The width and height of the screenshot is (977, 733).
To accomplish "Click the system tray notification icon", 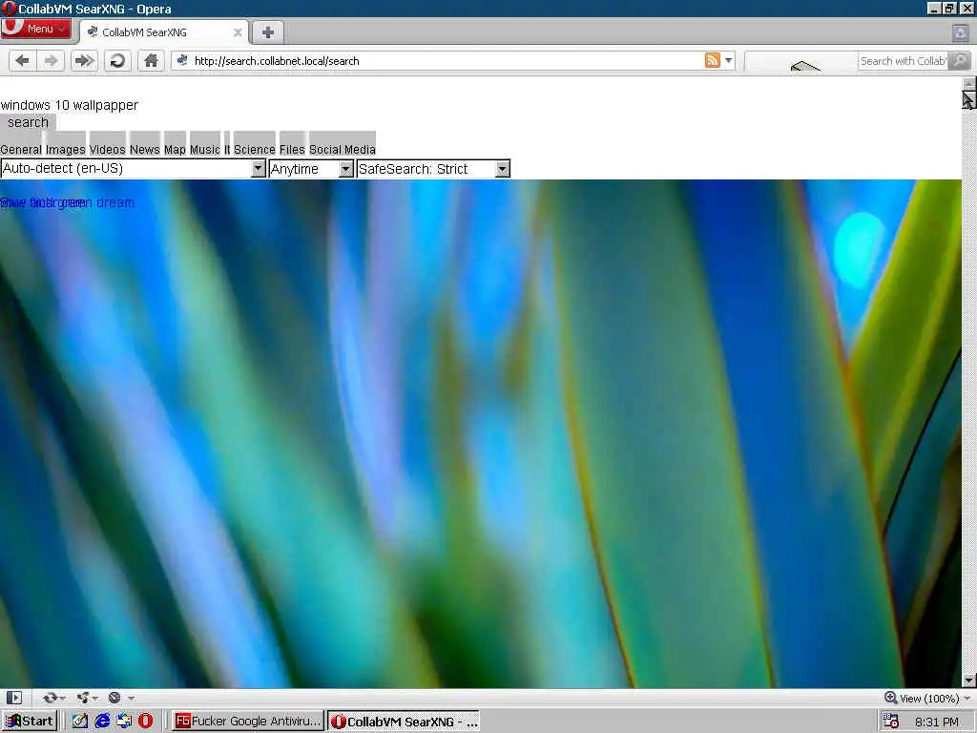I will point(891,722).
